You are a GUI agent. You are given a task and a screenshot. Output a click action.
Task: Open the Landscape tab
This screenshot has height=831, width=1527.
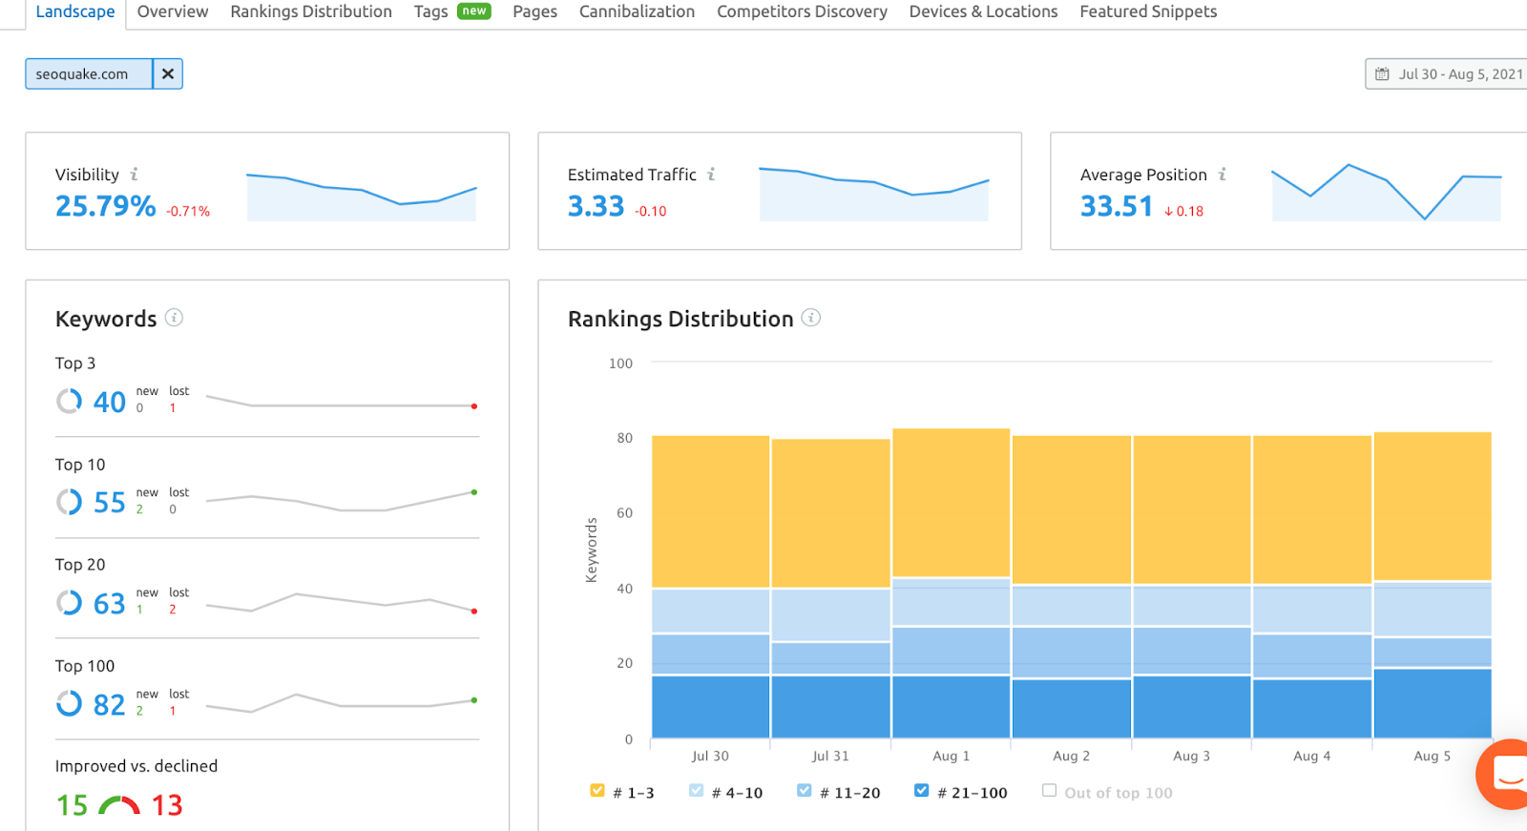point(75,11)
